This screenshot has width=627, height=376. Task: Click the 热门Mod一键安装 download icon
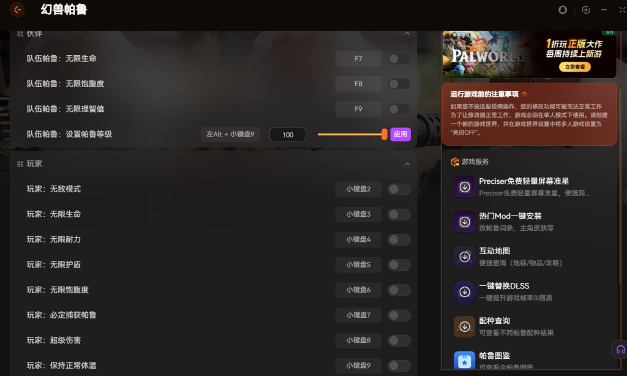pyautogui.click(x=465, y=222)
